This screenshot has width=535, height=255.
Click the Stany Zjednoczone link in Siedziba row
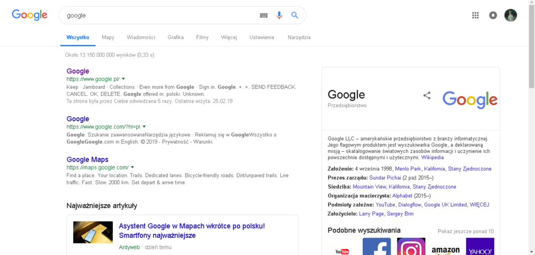[x=434, y=187]
